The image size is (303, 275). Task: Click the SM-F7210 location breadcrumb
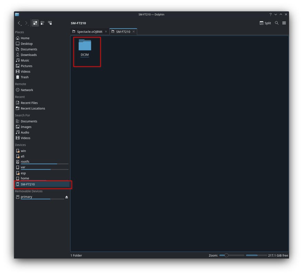(79, 23)
